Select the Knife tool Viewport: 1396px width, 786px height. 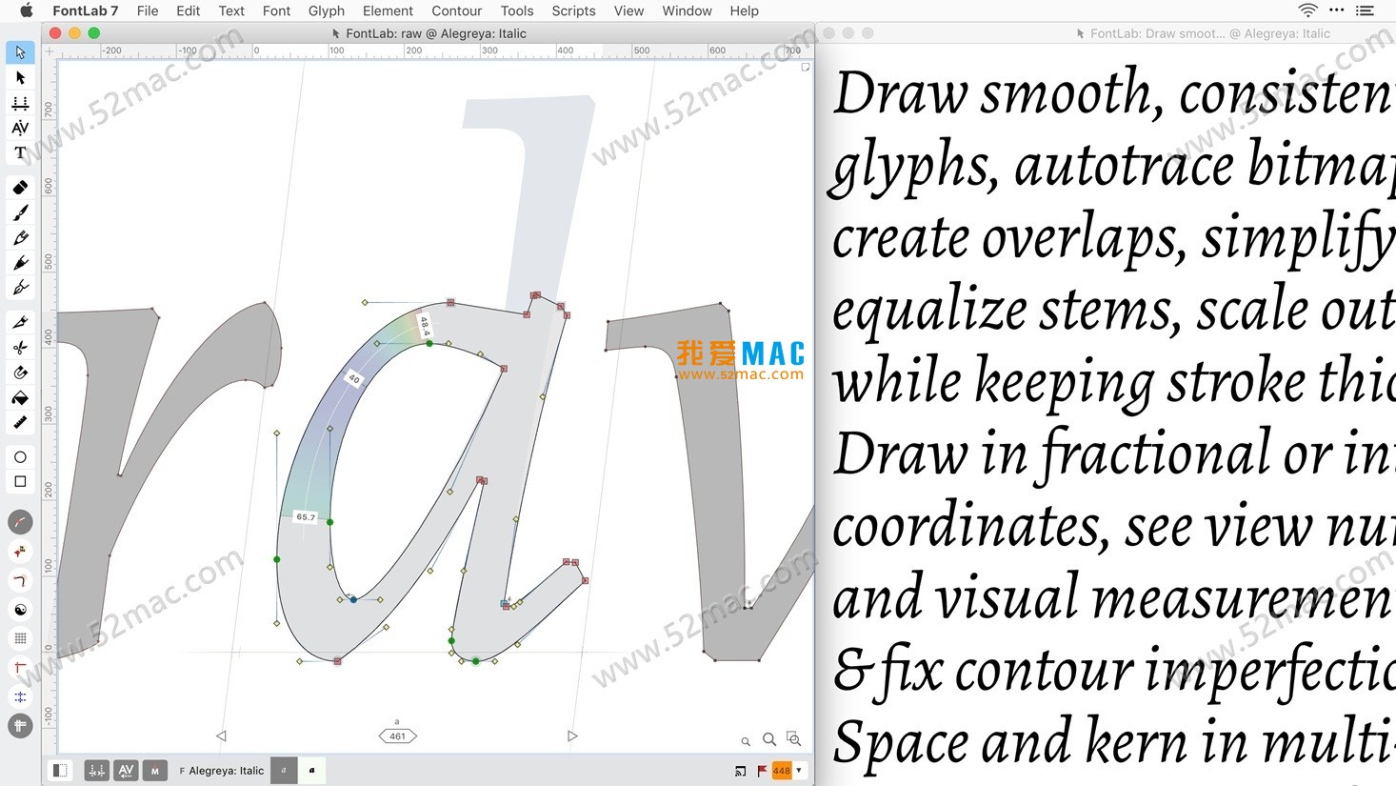(20, 322)
